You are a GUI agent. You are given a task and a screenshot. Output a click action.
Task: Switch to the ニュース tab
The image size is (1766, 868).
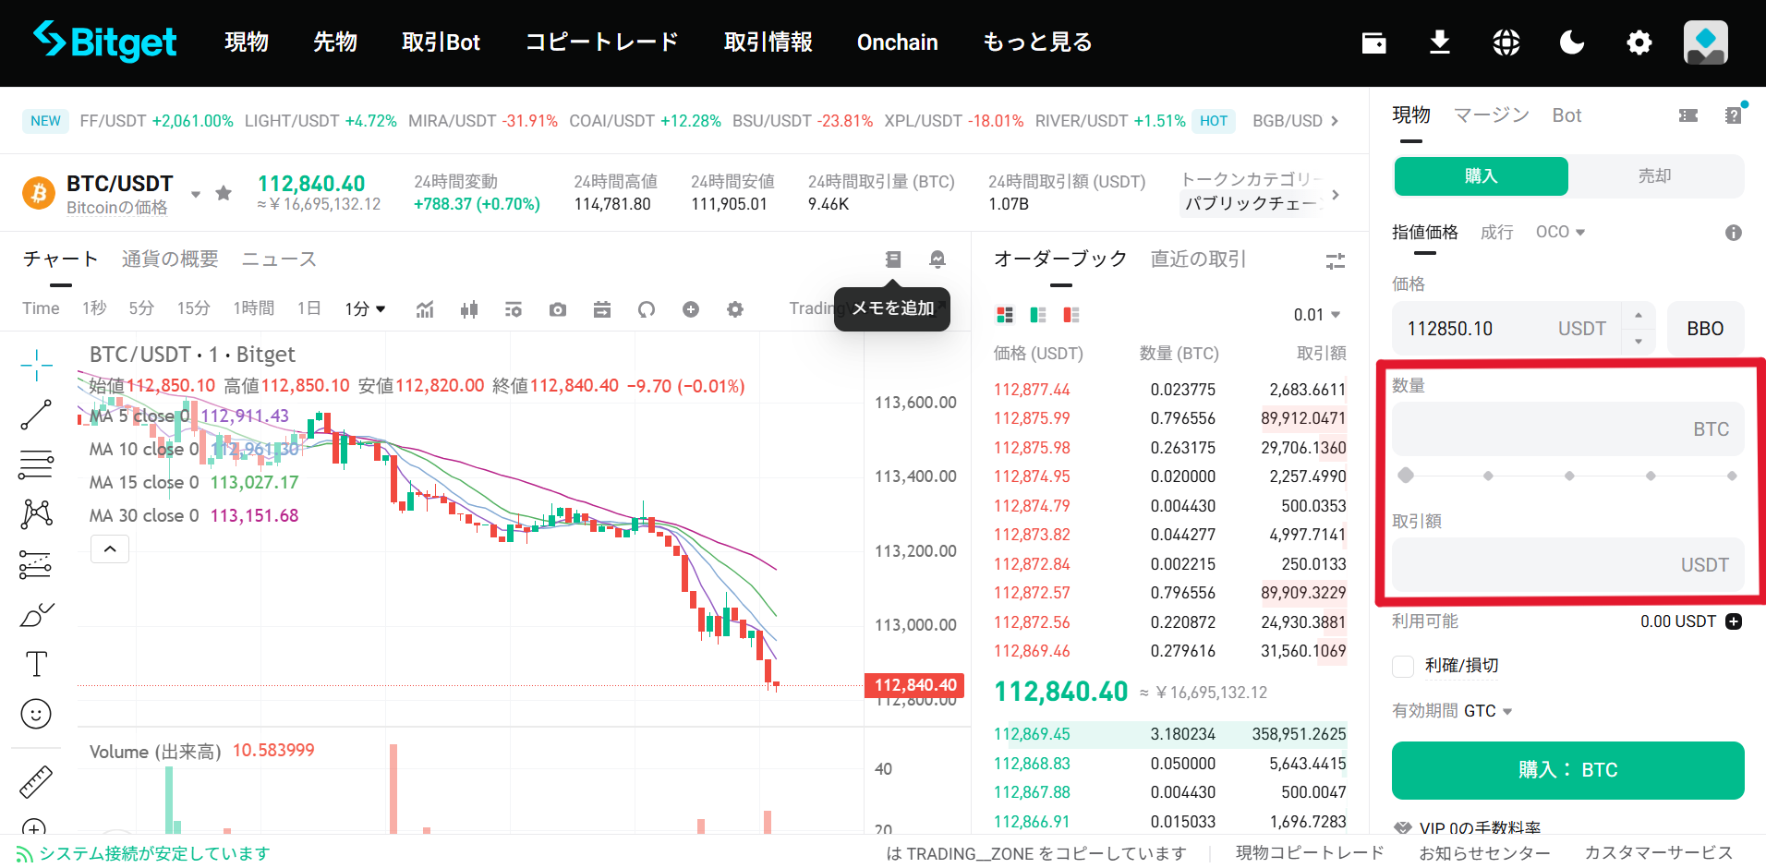point(277,259)
